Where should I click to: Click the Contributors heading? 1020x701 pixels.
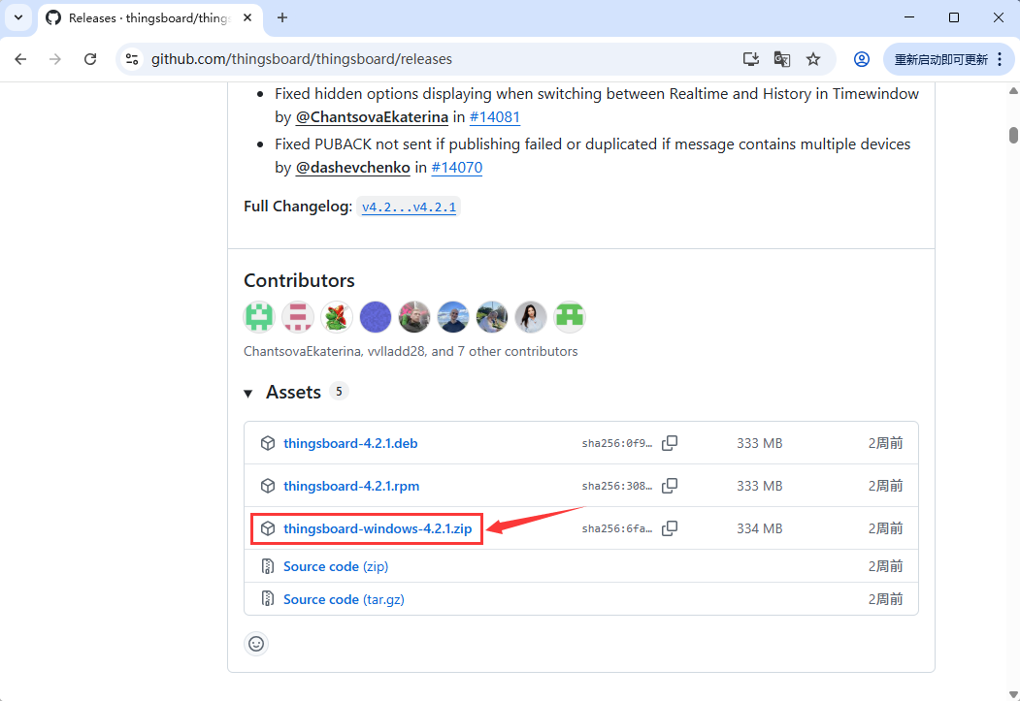point(299,280)
